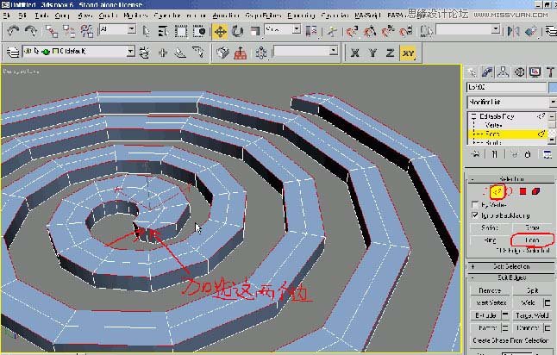Open the named selection sets dropdown
The height and width of the screenshot is (355, 557).
coord(468,29)
